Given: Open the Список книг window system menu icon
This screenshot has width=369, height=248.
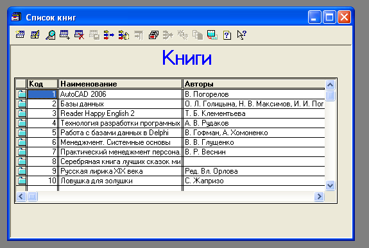Looking at the screenshot, I should point(16,17).
